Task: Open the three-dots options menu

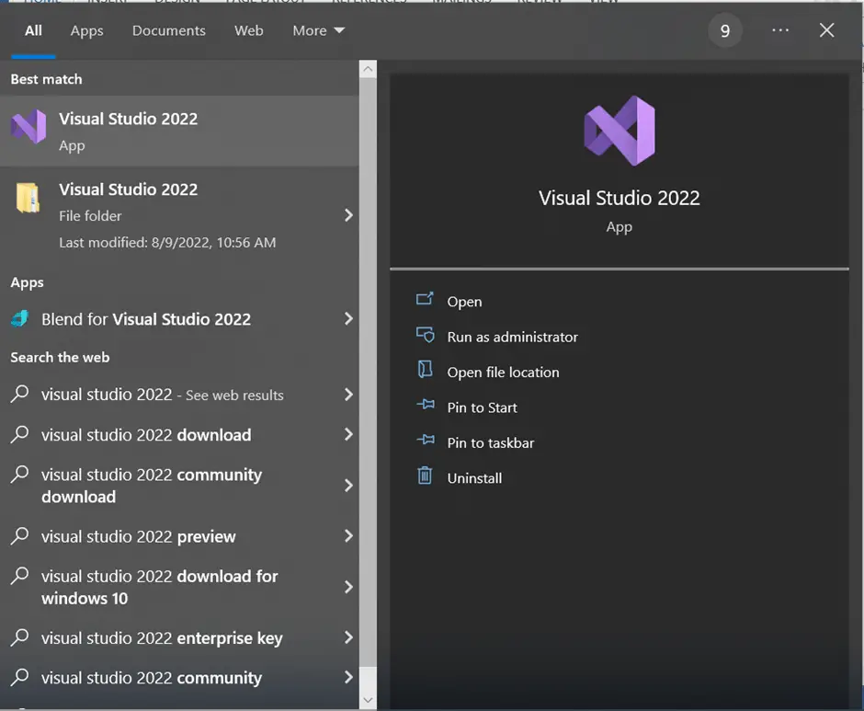Action: coord(780,30)
